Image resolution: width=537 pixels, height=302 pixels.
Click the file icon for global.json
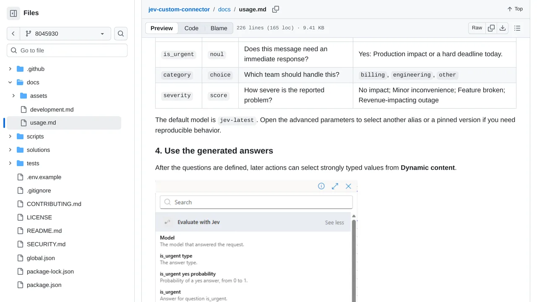click(20, 258)
